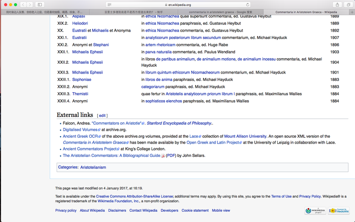
Task: Open analyticorum posteriorum librum secundum link
Action: pyautogui.click(x=183, y=37)
